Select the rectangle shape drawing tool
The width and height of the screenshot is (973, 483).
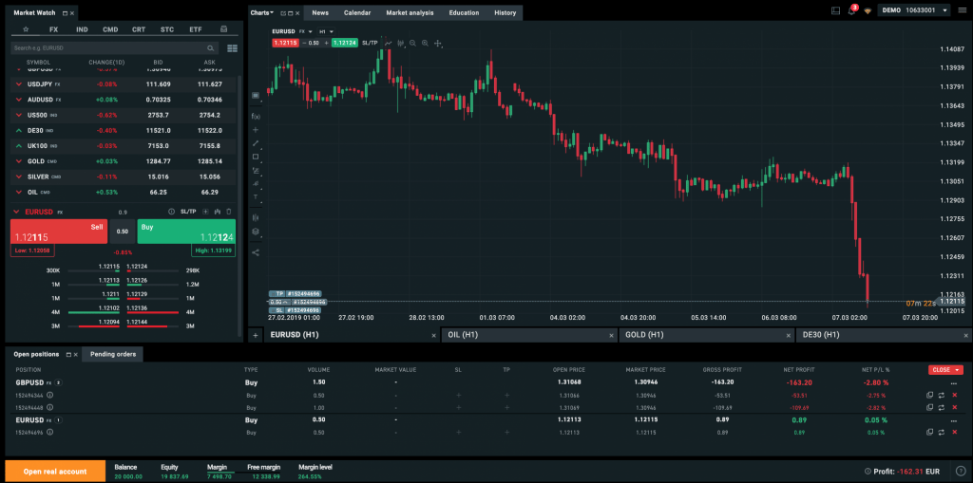256,157
